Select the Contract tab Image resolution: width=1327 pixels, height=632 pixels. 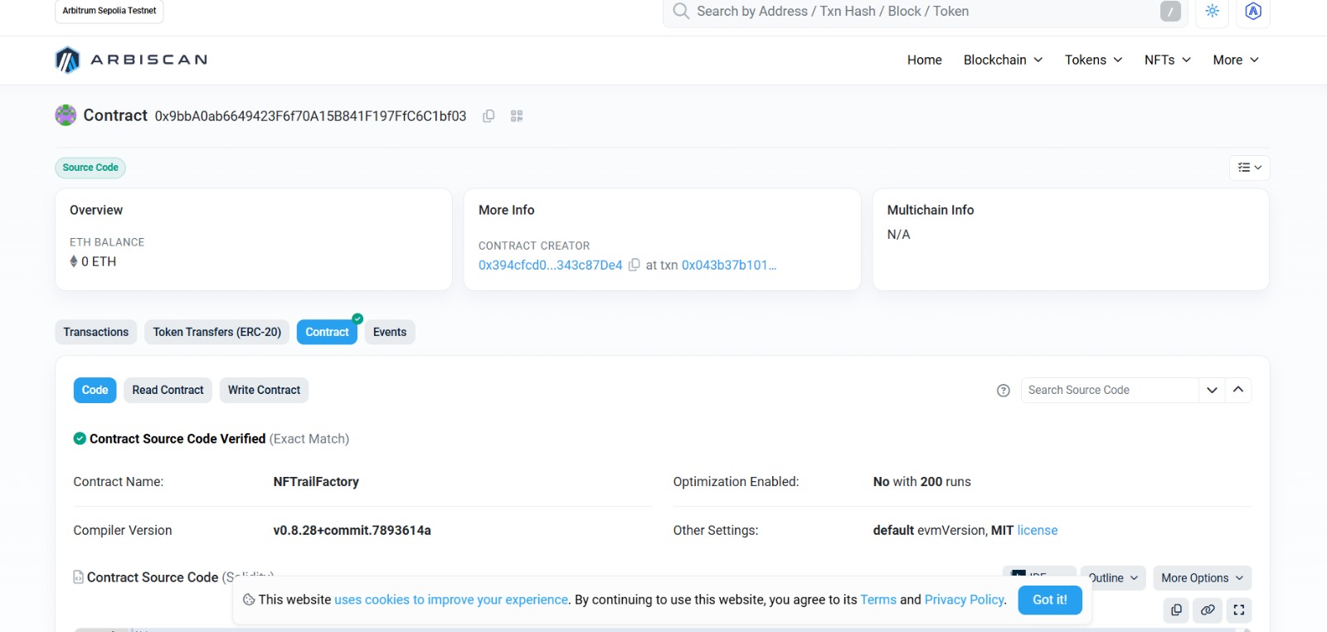pyautogui.click(x=327, y=332)
